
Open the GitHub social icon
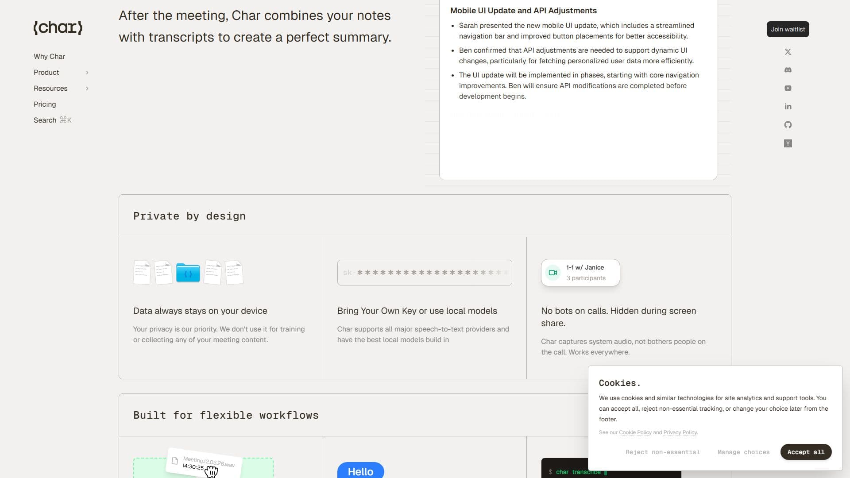click(x=788, y=125)
